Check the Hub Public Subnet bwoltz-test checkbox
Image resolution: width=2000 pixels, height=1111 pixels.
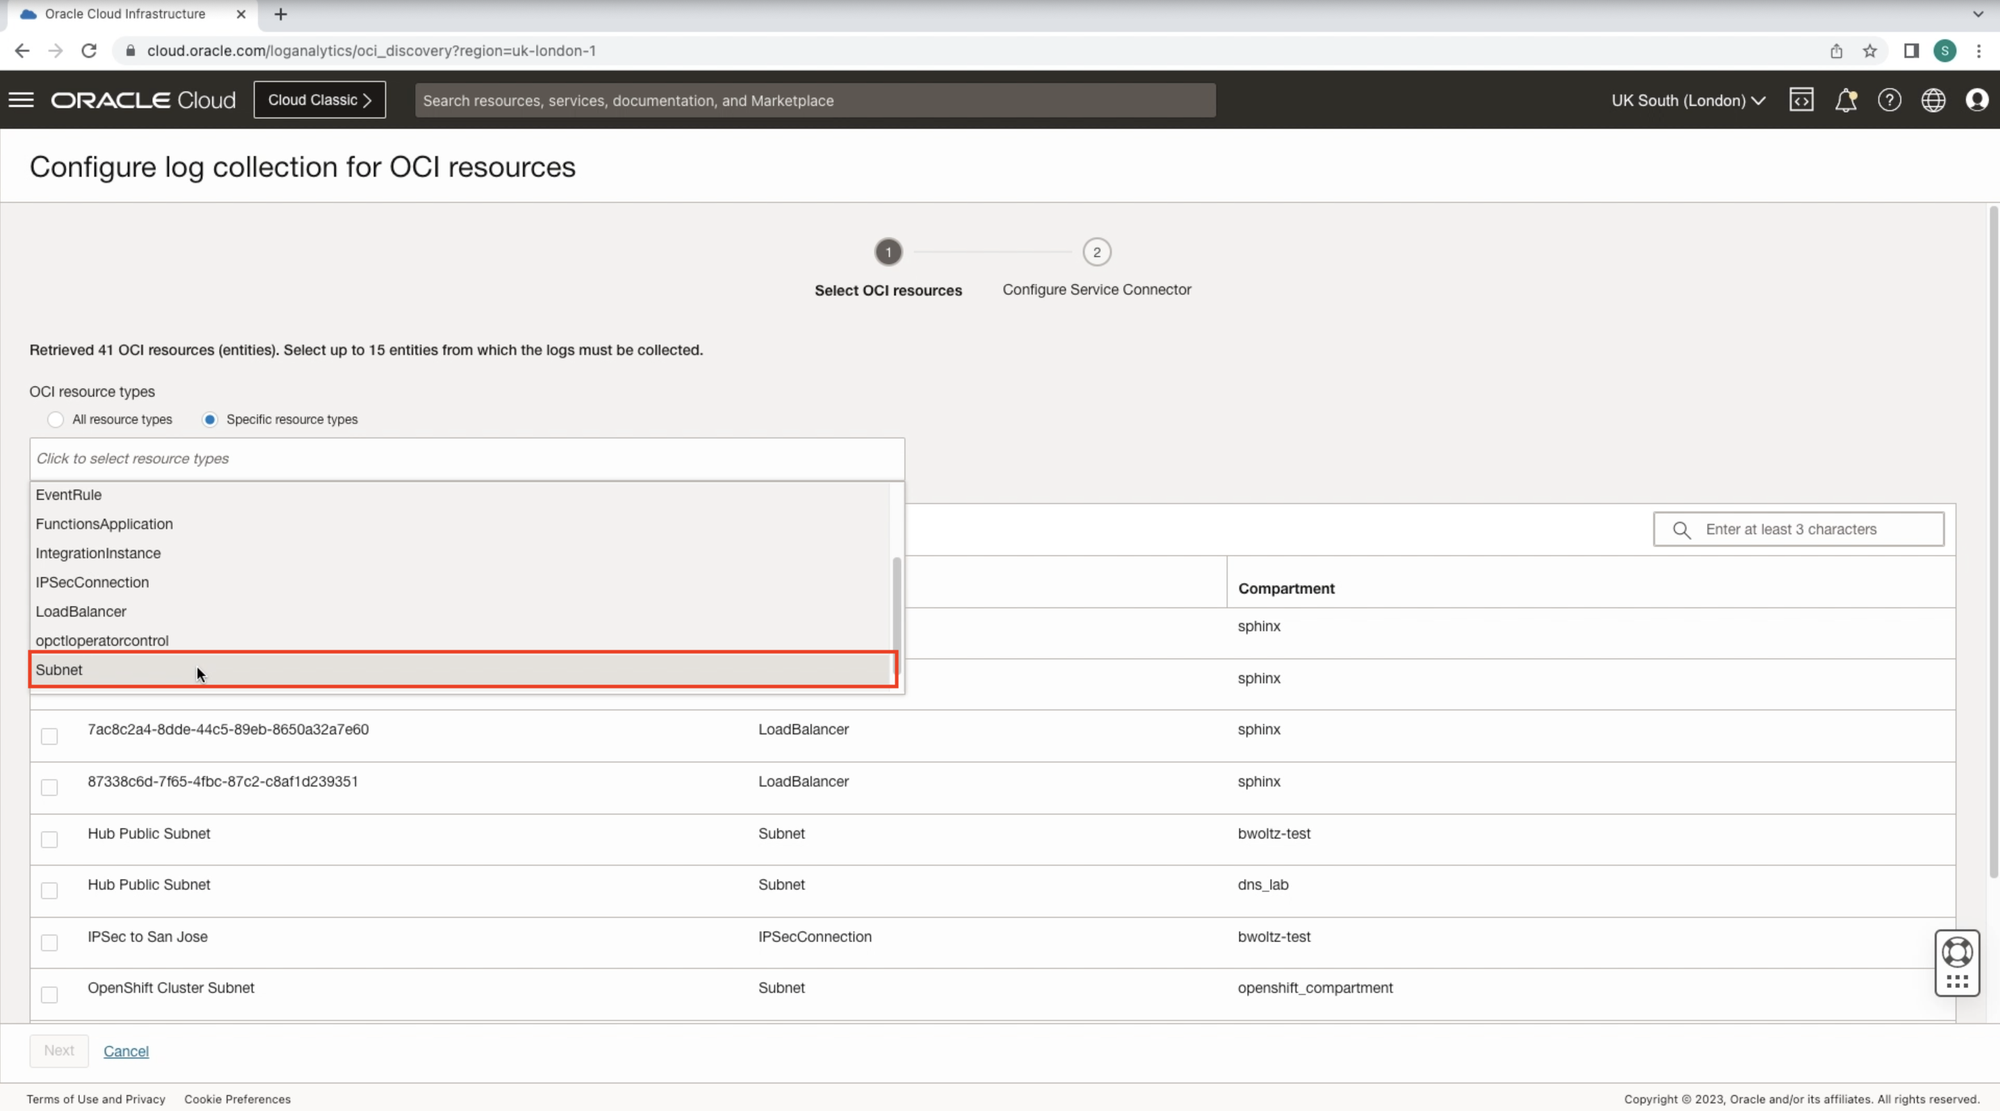49,839
